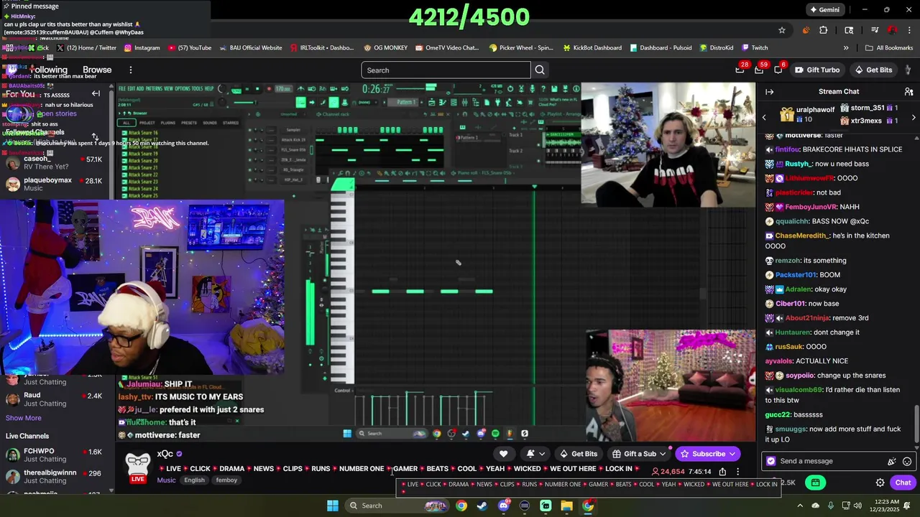This screenshot has height=517, width=920.
Task: Click the English tag under stream
Action: (x=194, y=480)
